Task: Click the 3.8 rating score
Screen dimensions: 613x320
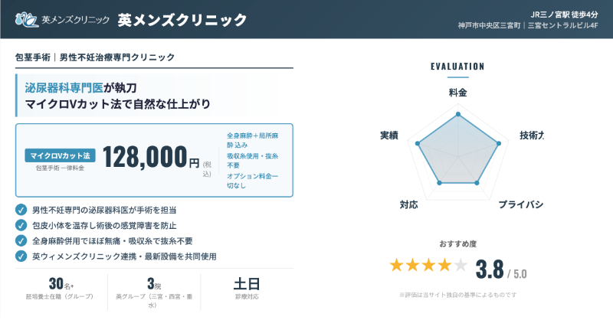Action: 489,269
